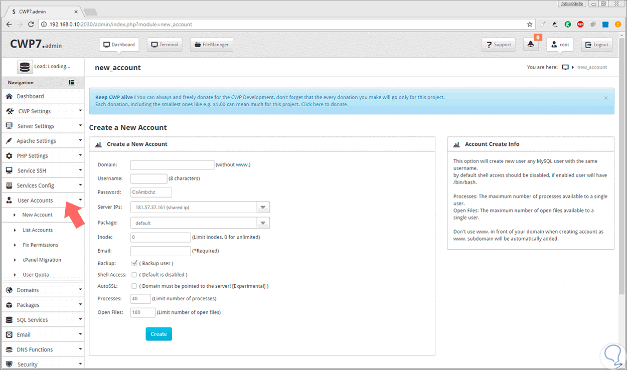Click the breadcrumb monitor home icon
This screenshot has width=627, height=370.
tap(565, 67)
